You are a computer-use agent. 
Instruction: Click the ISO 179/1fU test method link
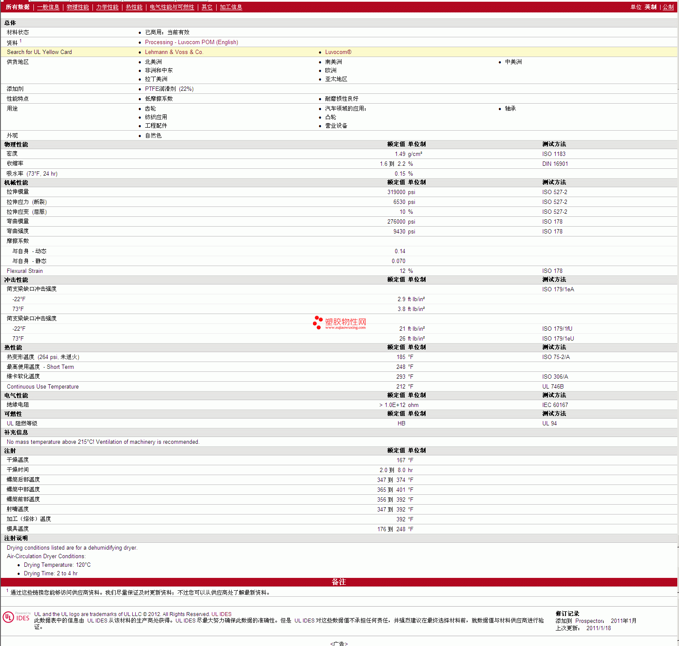(x=557, y=329)
